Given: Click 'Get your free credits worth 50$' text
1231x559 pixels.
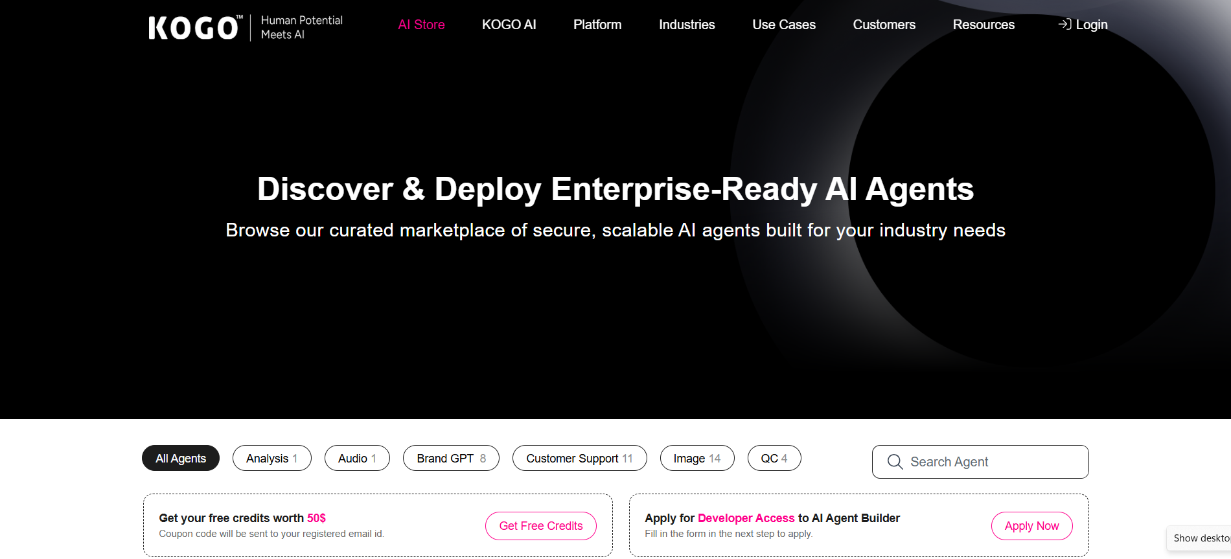Looking at the screenshot, I should (x=242, y=518).
